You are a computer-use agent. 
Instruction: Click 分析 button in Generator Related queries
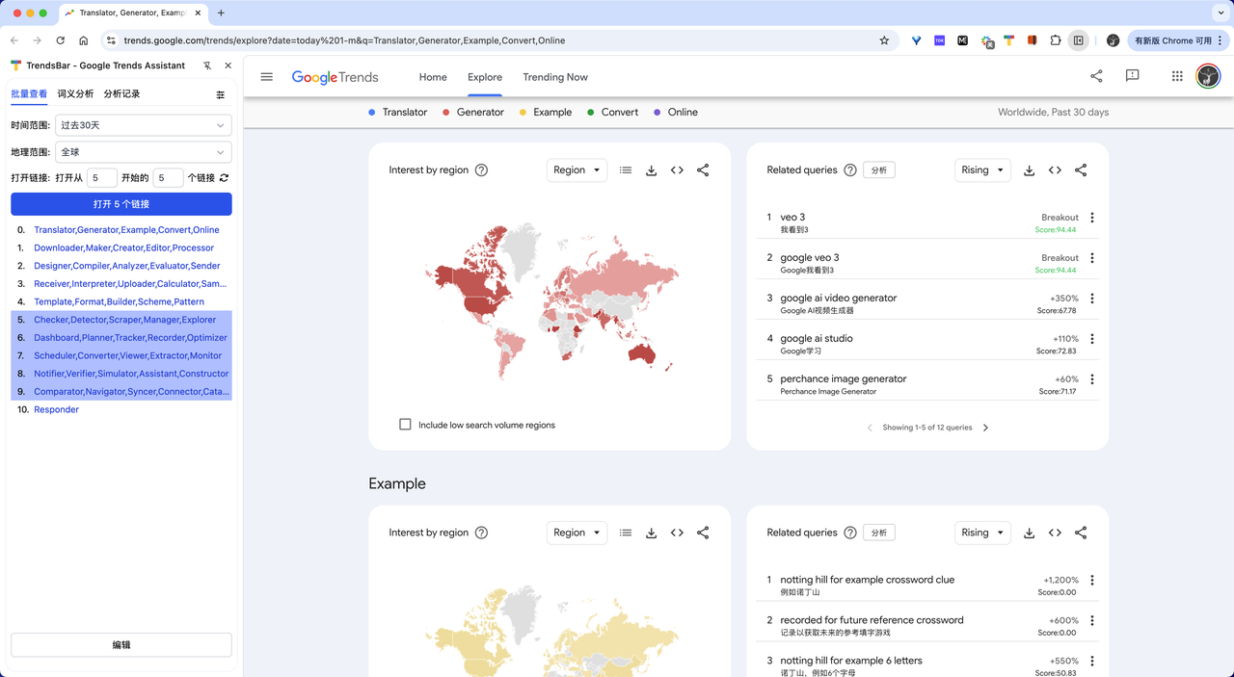(879, 169)
